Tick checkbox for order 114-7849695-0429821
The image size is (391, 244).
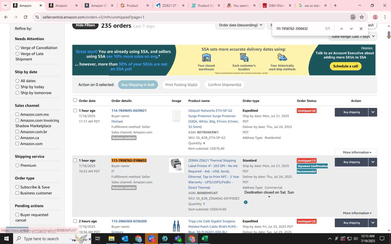click(x=75, y=111)
